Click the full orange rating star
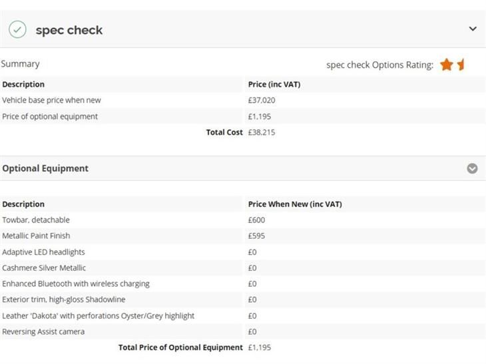The width and height of the screenshot is (486, 364). click(446, 65)
